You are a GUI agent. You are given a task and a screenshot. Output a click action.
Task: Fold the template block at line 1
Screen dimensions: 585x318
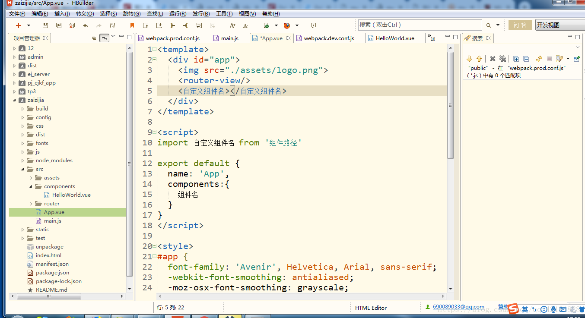[x=154, y=49]
